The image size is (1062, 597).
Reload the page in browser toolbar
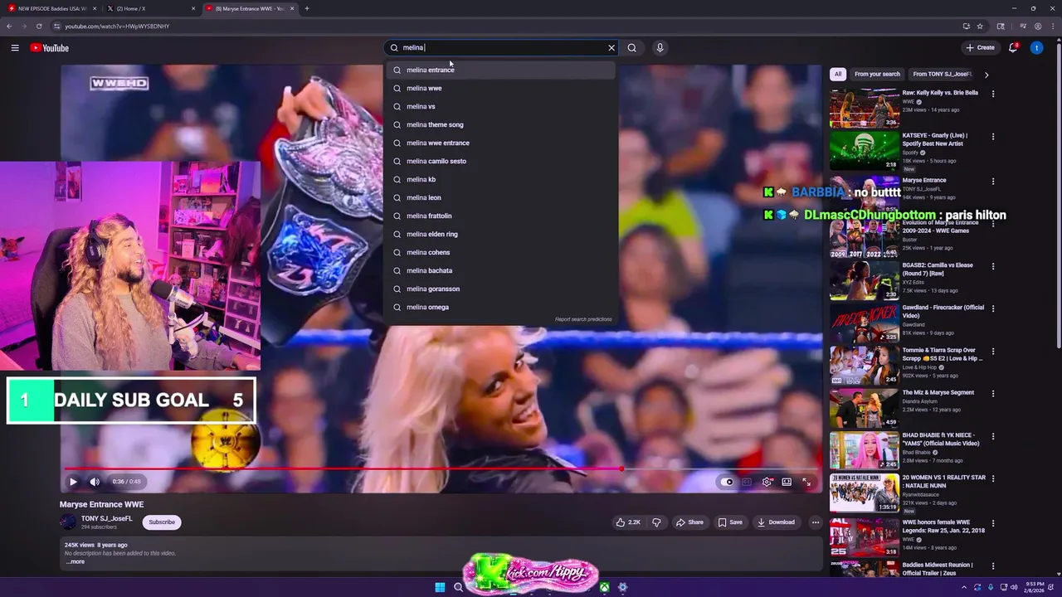tap(38, 26)
